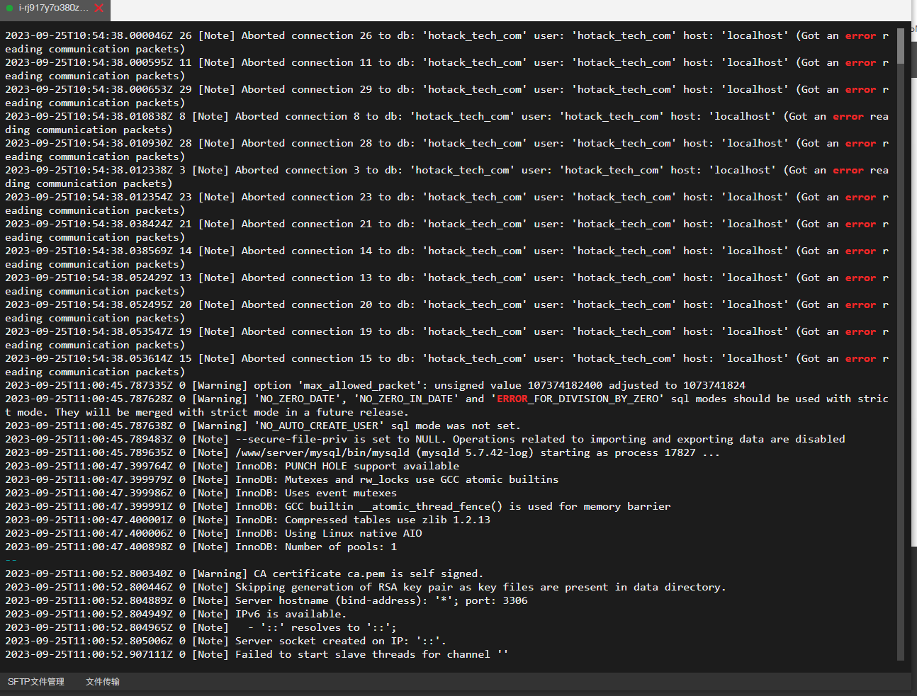Image resolution: width=917 pixels, height=696 pixels.
Task: Click the 'Aborted connection 26' log line
Action: [x=446, y=42]
